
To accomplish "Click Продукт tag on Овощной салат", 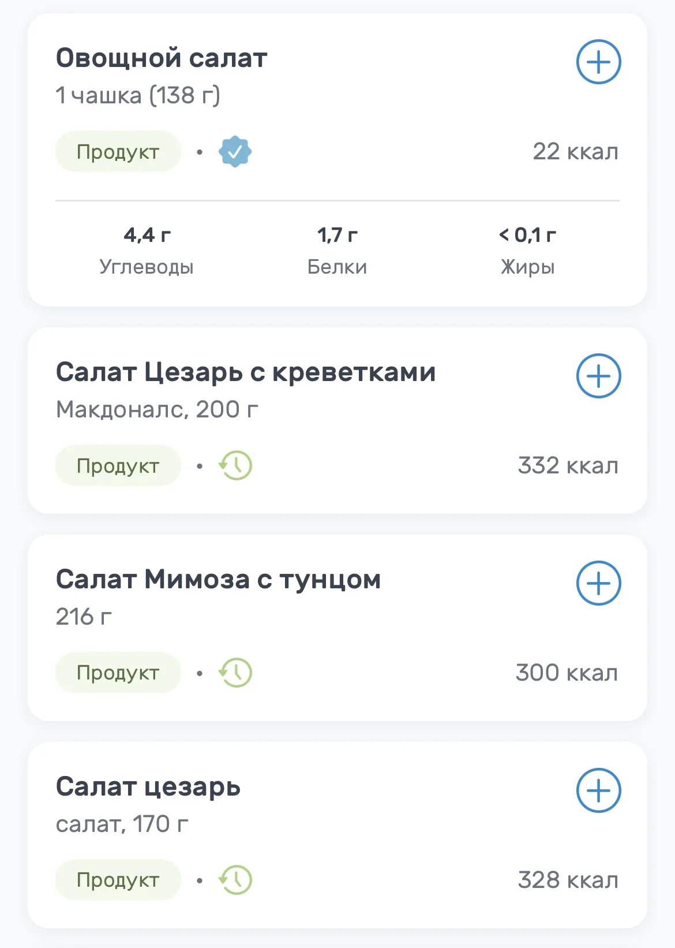I will [118, 152].
